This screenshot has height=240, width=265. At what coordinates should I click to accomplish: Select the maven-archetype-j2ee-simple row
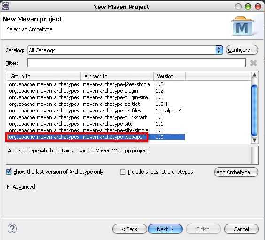96,84
